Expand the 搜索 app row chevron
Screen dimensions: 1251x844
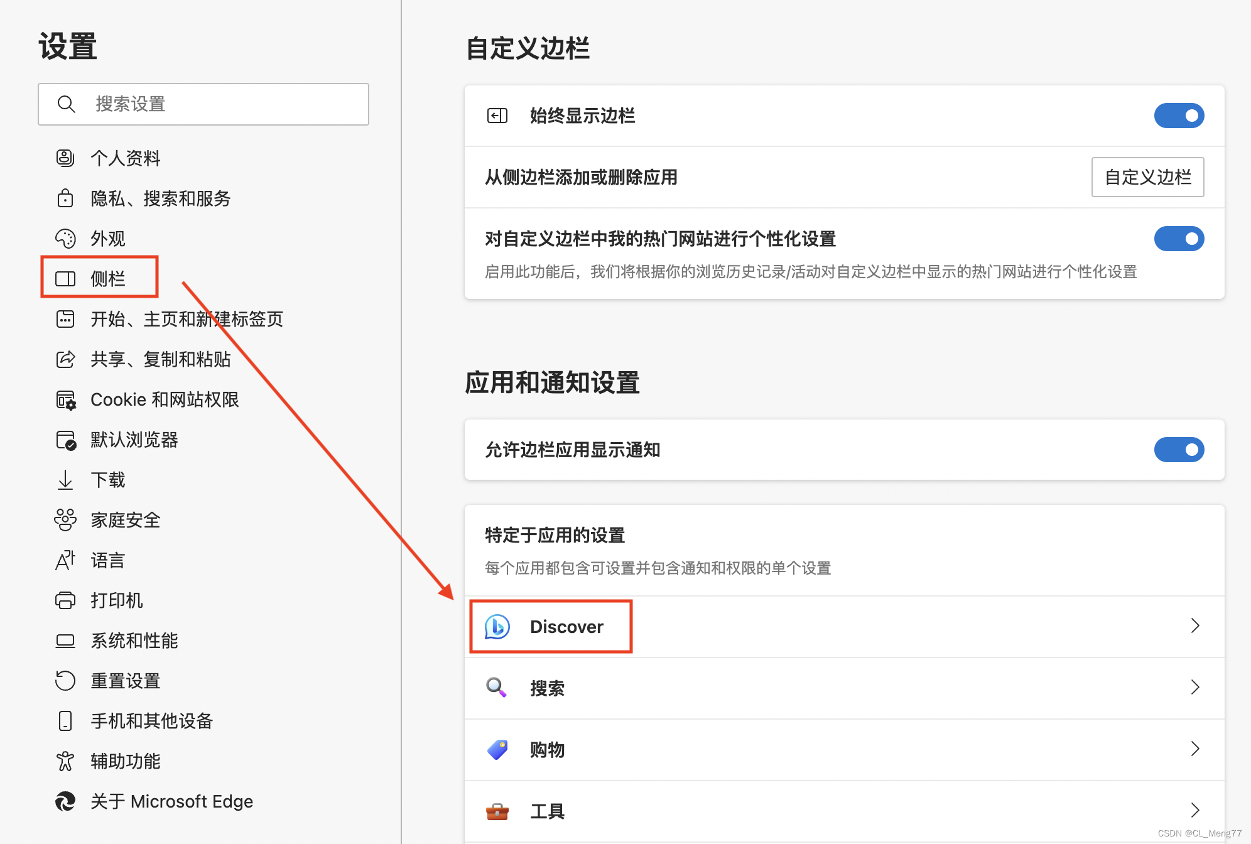pyautogui.click(x=1195, y=688)
